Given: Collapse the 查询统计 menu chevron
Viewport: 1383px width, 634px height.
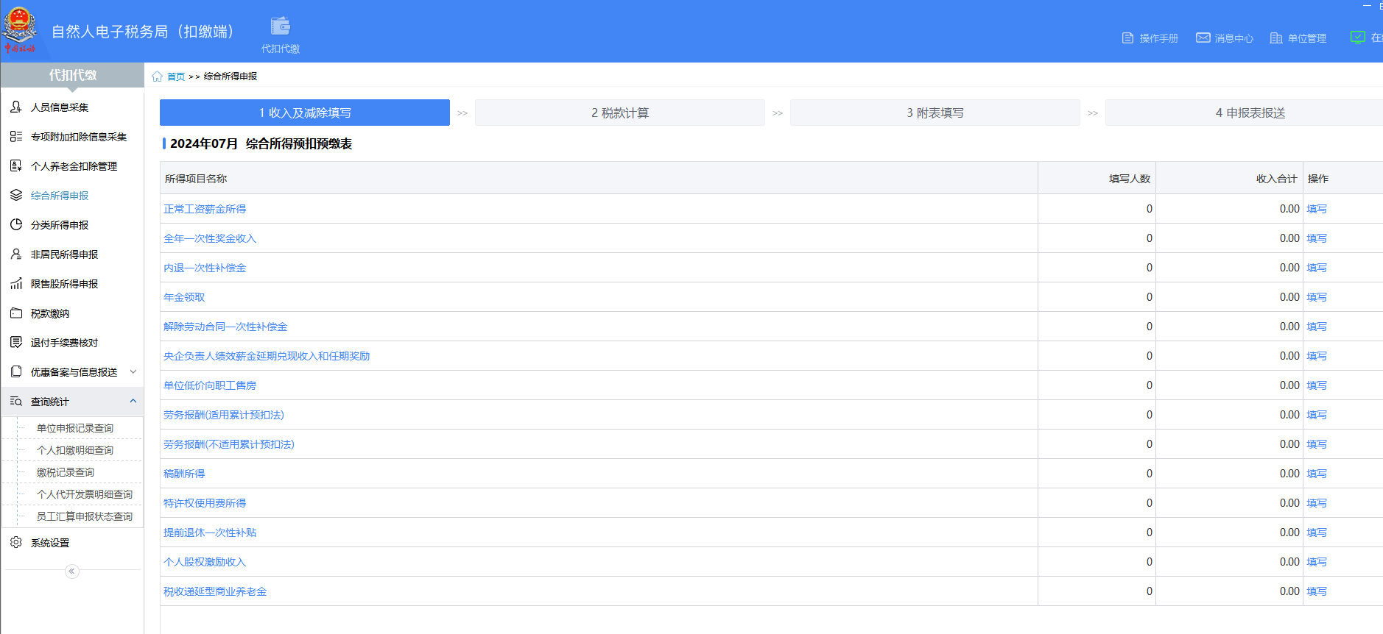Looking at the screenshot, I should pyautogui.click(x=133, y=402).
